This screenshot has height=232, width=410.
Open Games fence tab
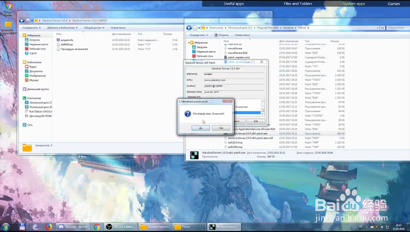394,4
